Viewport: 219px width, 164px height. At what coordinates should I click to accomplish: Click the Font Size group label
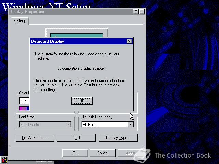tap(26, 117)
